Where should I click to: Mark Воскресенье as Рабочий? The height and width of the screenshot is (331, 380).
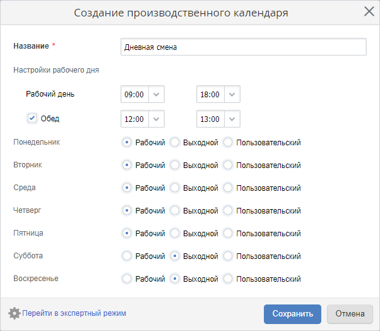click(x=127, y=279)
